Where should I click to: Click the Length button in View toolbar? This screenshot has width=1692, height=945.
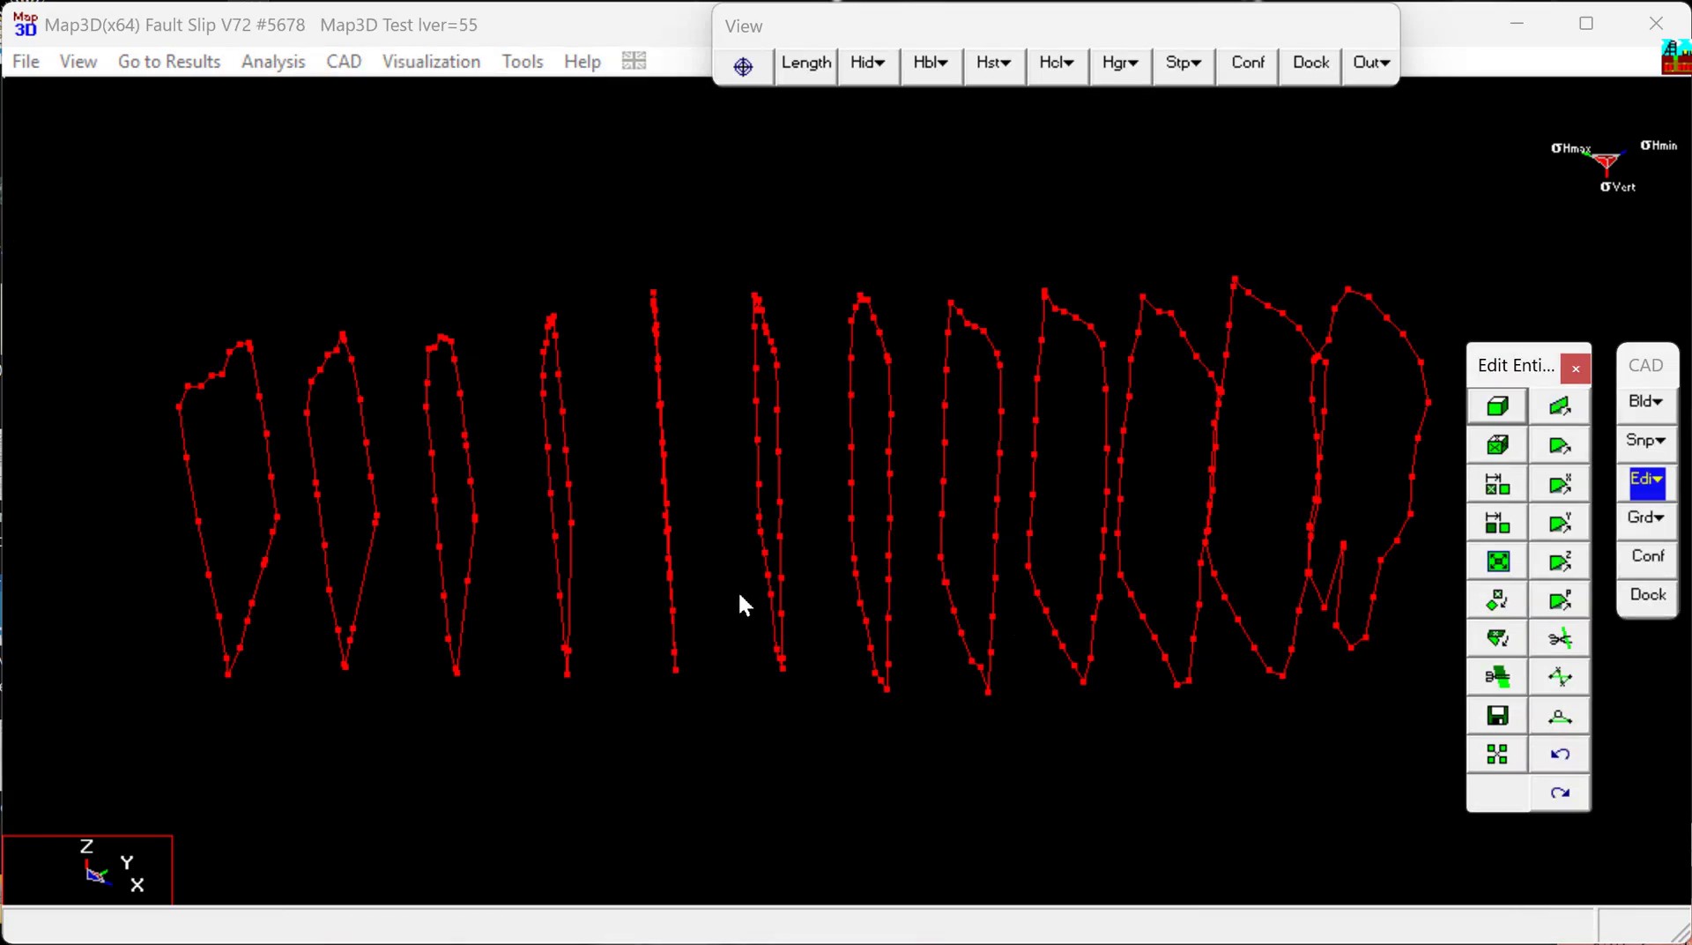coord(805,63)
